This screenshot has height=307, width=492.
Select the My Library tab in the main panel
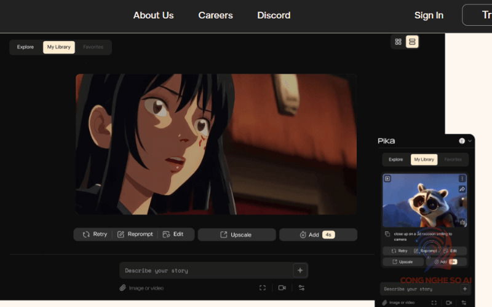pyautogui.click(x=58, y=47)
